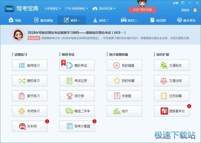Click the 未做题 red list icon

point(117,96)
